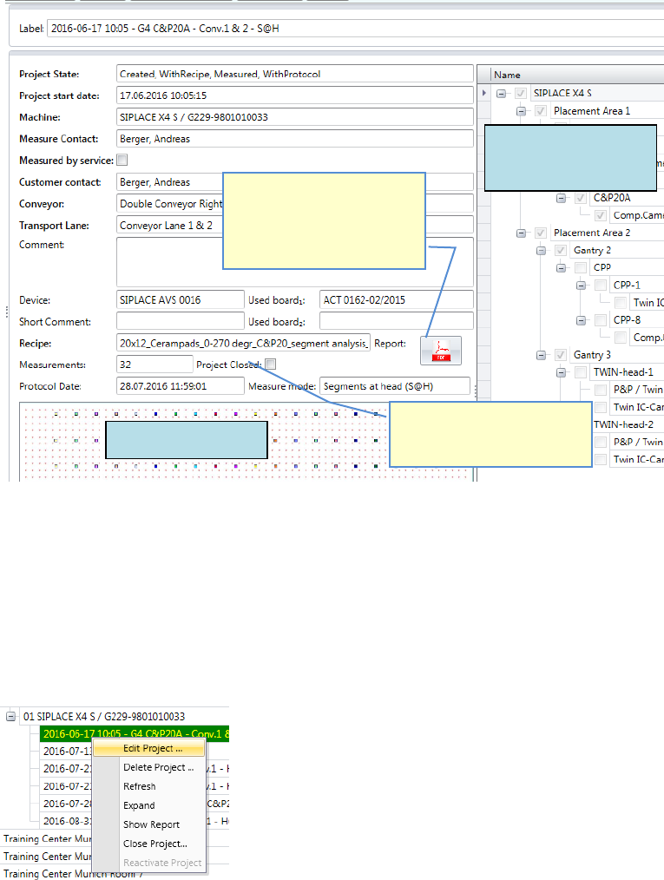Toggle the Project Closed checkbox

[x=271, y=364]
